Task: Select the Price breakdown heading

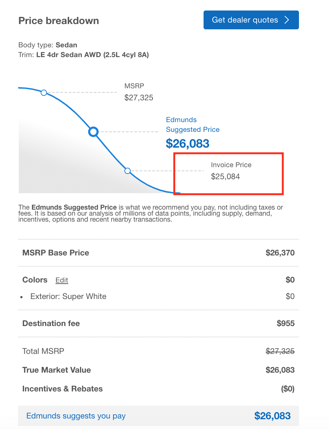Action: (58, 21)
